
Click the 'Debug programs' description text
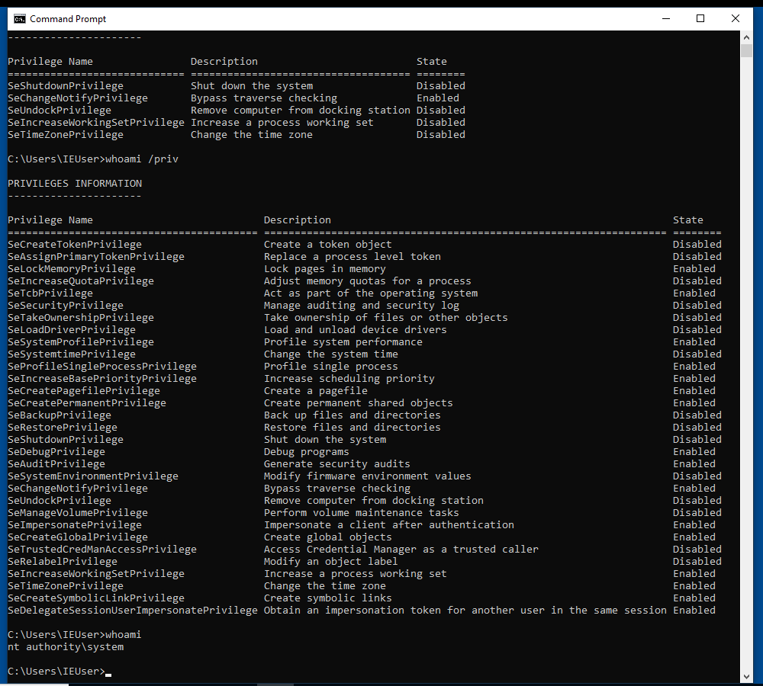tap(306, 452)
